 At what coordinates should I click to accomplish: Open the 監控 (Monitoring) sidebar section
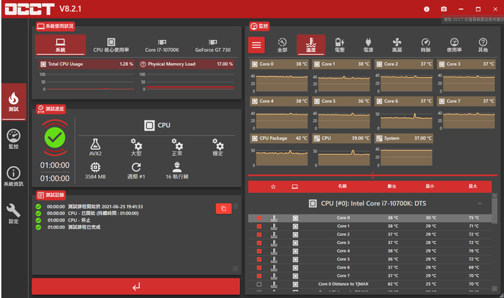pos(14,139)
